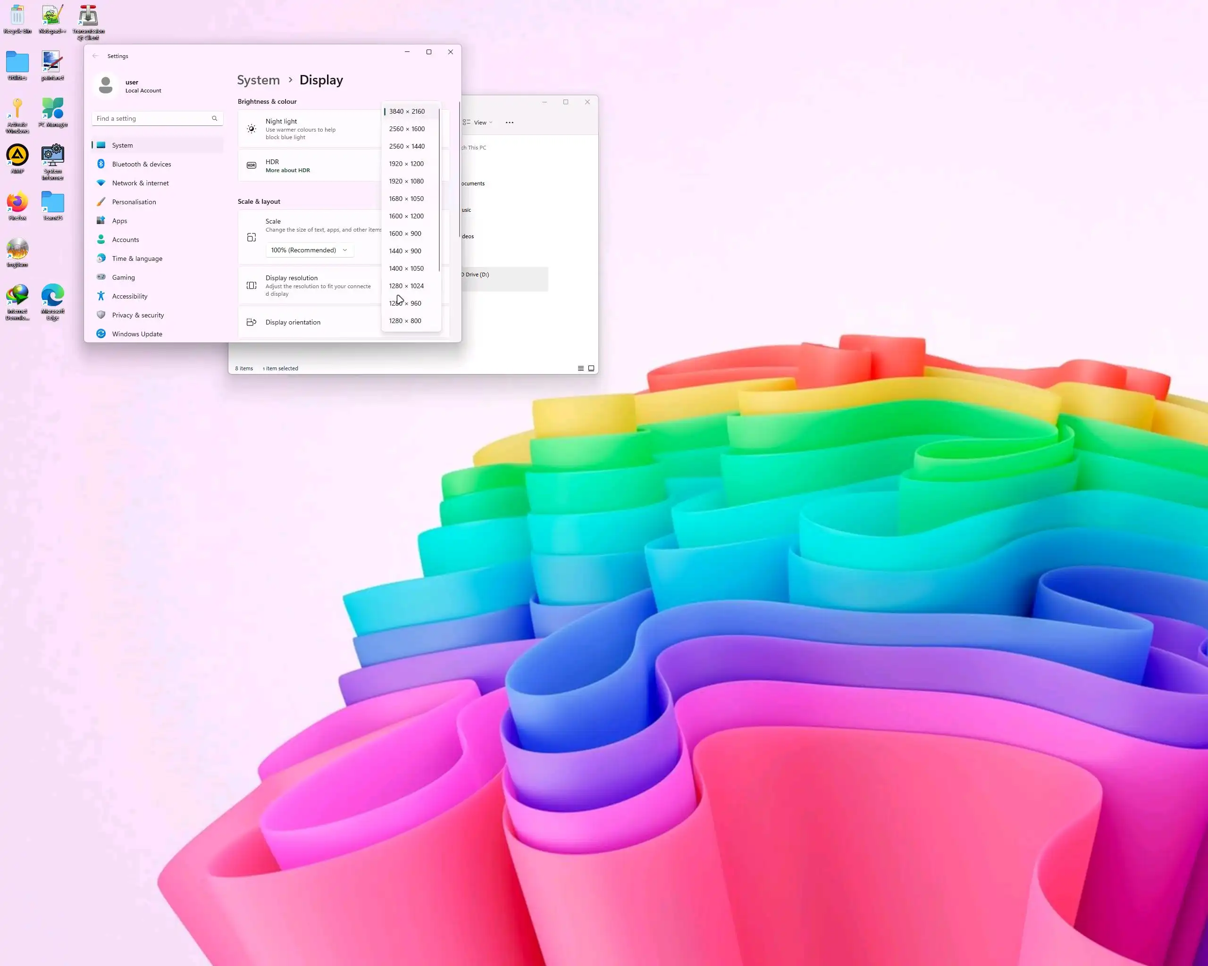Click the More about HDR link
The height and width of the screenshot is (966, 1208).
287,170
